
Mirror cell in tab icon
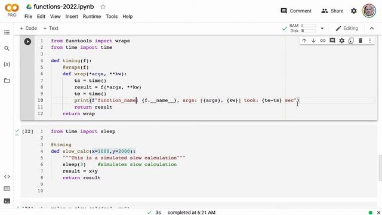click(351, 41)
